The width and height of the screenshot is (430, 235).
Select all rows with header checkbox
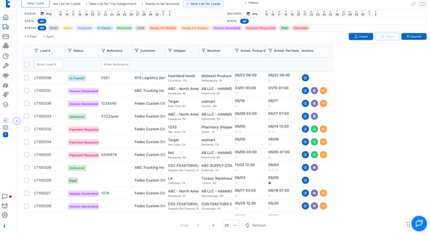pos(26,64)
